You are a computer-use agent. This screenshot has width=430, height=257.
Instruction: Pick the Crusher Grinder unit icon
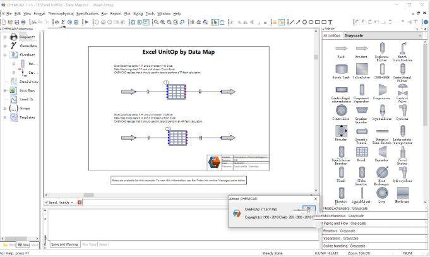[x=362, y=111]
